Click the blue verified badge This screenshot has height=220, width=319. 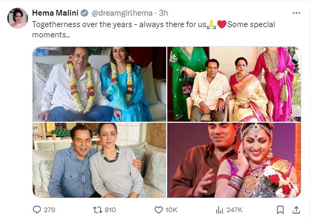pos(86,12)
